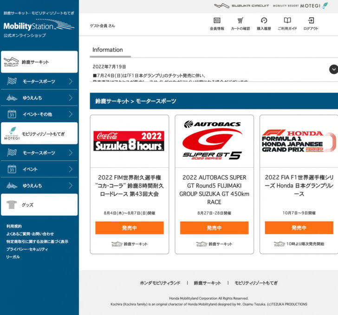Screen dimensions: 338x315
Task: Expand Suzuka ゆうえんち chevron
Action: [x=71, y=98]
